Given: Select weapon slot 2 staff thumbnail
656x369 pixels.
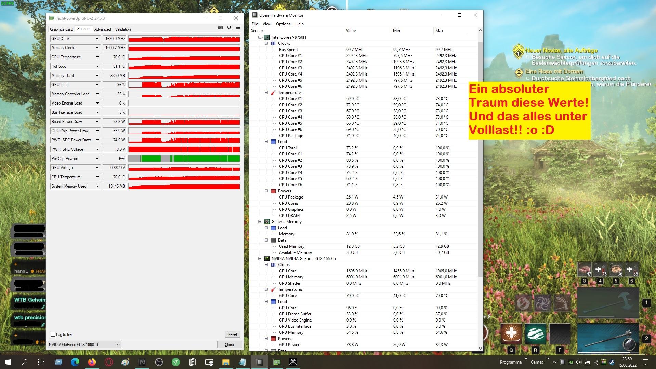Looking at the screenshot, I should pyautogui.click(x=608, y=338).
